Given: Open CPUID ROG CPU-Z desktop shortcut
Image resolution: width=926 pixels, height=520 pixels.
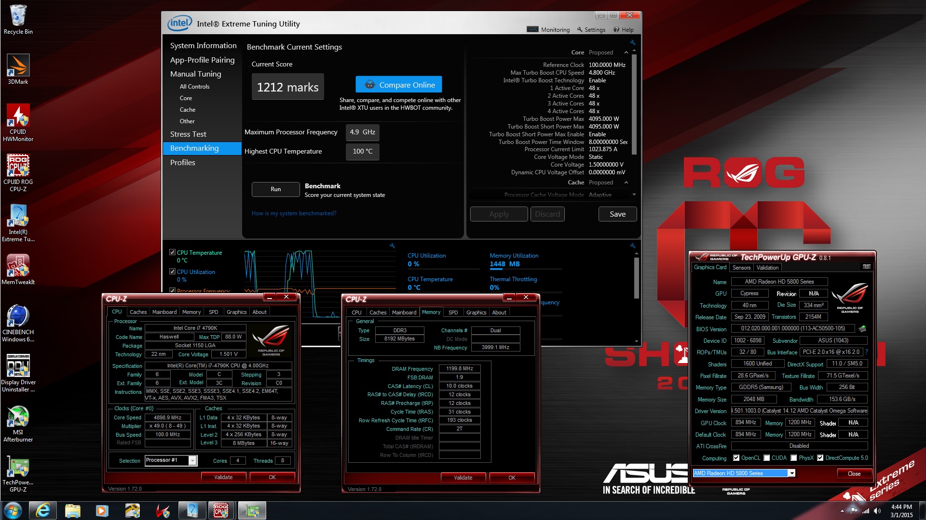Looking at the screenshot, I should tap(18, 173).
